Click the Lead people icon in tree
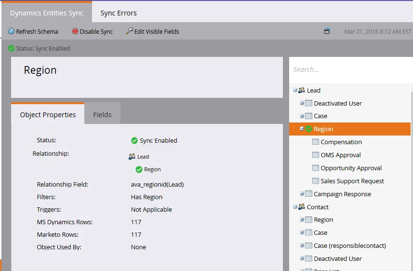Image resolution: width=413 pixels, height=271 pixels. point(302,90)
